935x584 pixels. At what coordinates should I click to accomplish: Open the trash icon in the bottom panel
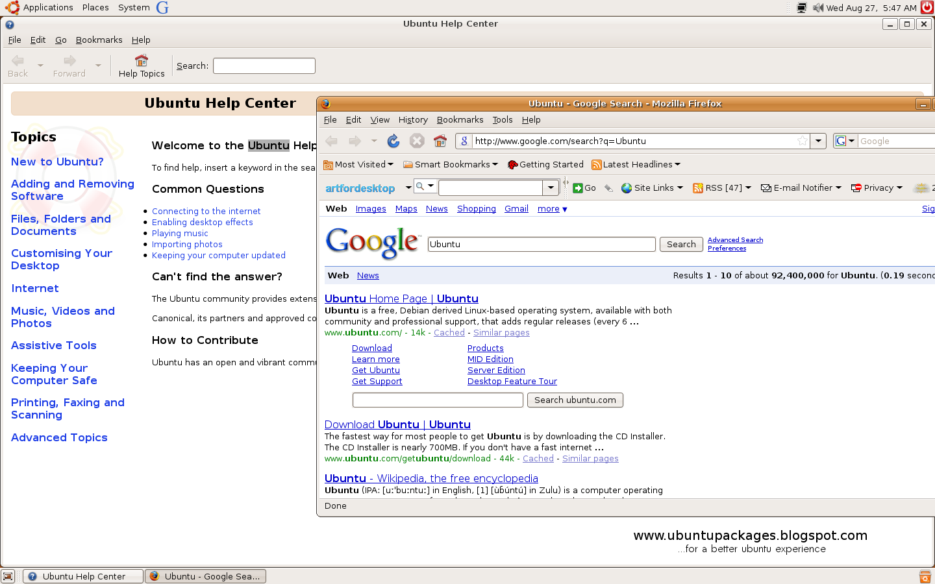click(x=925, y=576)
